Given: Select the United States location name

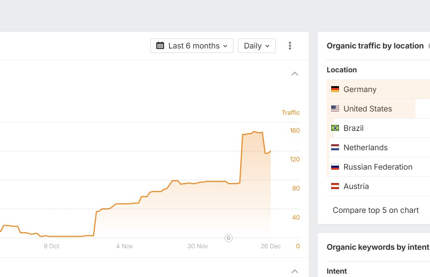Looking at the screenshot, I should pos(367,109).
